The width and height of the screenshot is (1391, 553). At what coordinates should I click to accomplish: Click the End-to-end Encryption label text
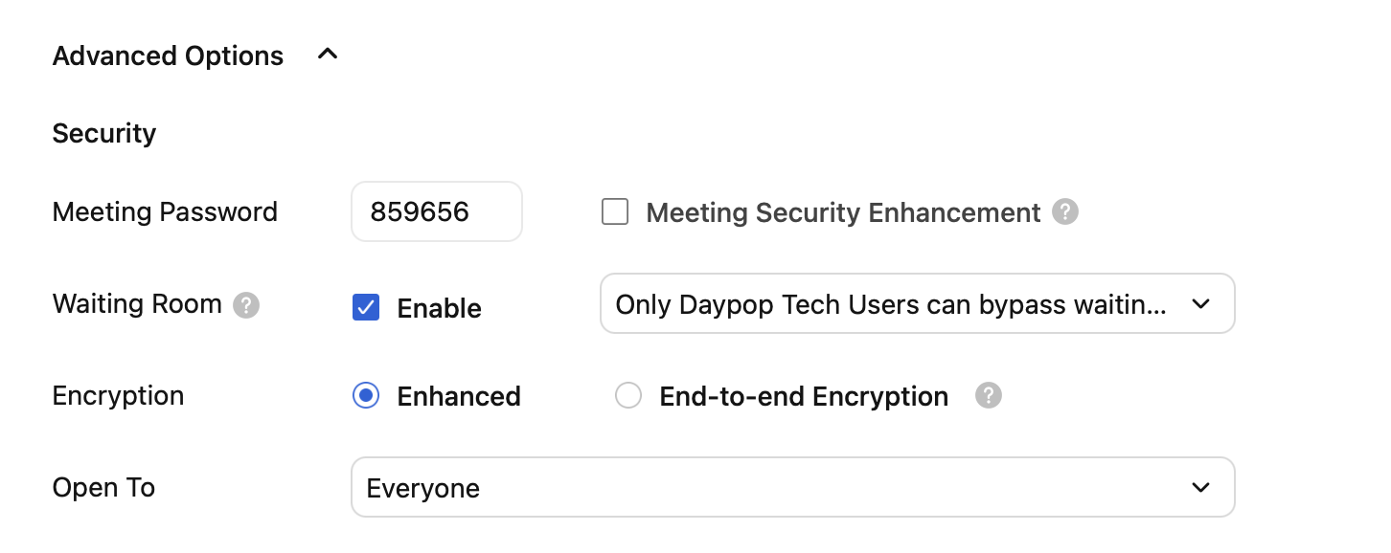coord(804,396)
